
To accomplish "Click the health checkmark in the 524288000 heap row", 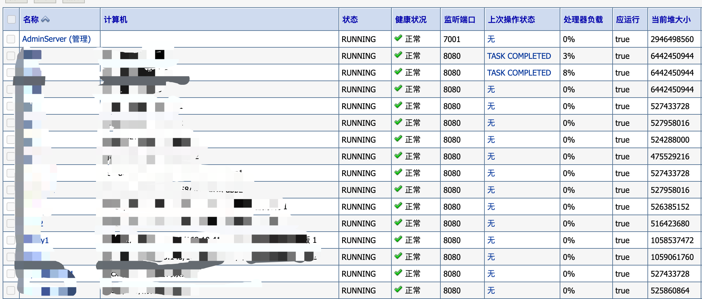I will point(398,139).
